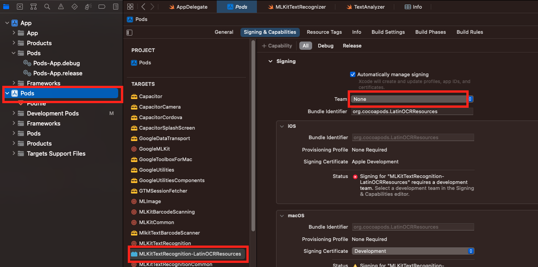Screen dimensions: 538x267
Task: Switch to the AppDelegate editor tab
Action: click(x=188, y=7)
